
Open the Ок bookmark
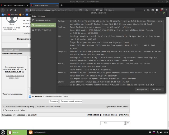[22, 15]
